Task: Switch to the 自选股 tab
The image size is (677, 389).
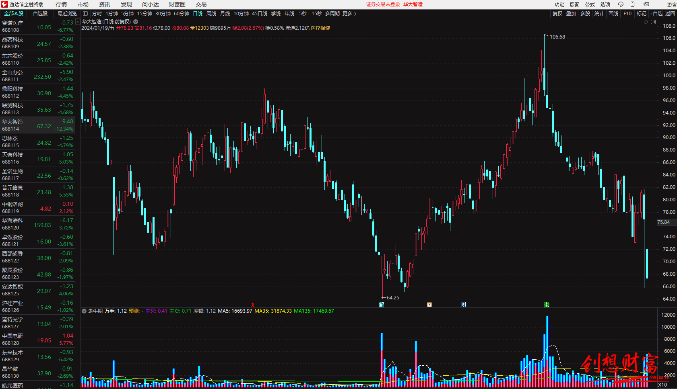Action: coord(40,14)
